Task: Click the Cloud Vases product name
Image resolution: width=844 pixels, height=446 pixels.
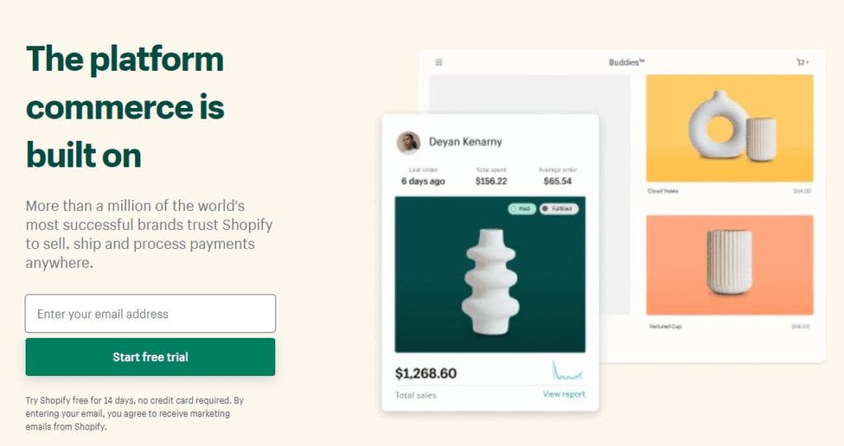Action: 663,190
